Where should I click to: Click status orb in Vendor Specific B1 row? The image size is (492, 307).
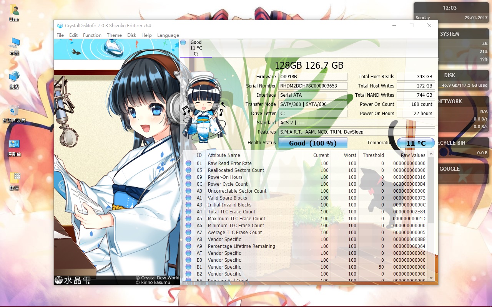coord(188,267)
